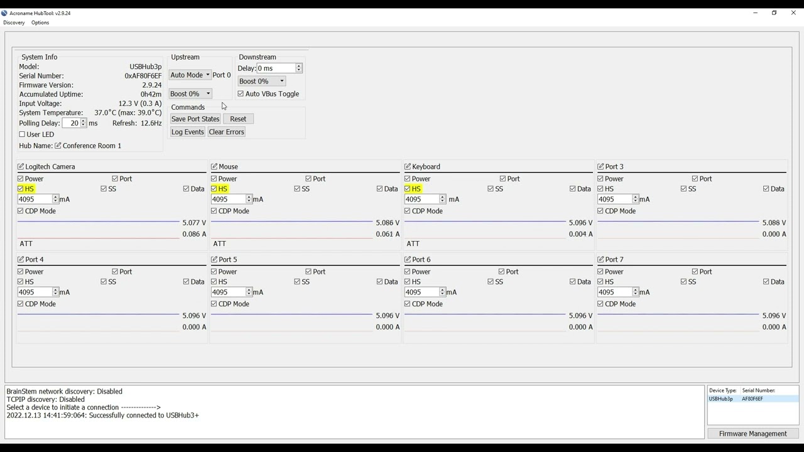Uncheck Data on Port 3
This screenshot has height=452, width=804.
(766, 189)
